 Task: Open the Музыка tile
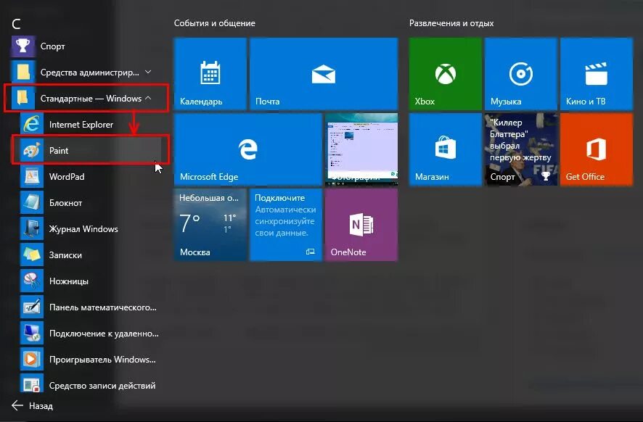tap(521, 74)
